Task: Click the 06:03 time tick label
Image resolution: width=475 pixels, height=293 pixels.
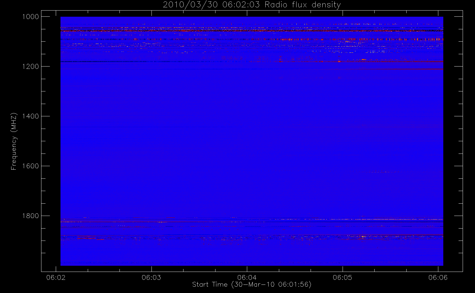Action: [x=151, y=277]
